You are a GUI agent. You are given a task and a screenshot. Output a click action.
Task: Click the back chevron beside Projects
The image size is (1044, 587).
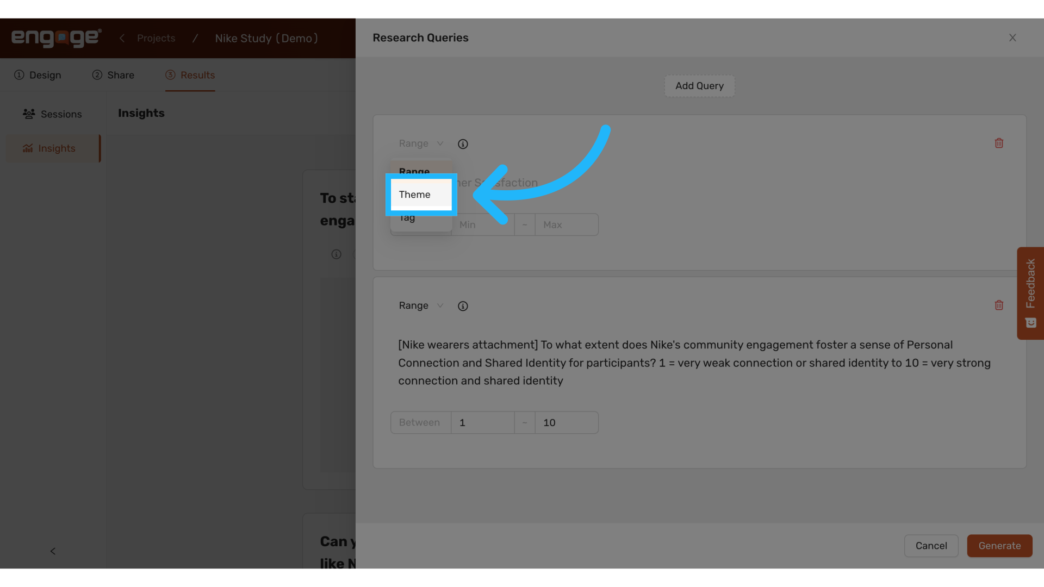coord(122,38)
